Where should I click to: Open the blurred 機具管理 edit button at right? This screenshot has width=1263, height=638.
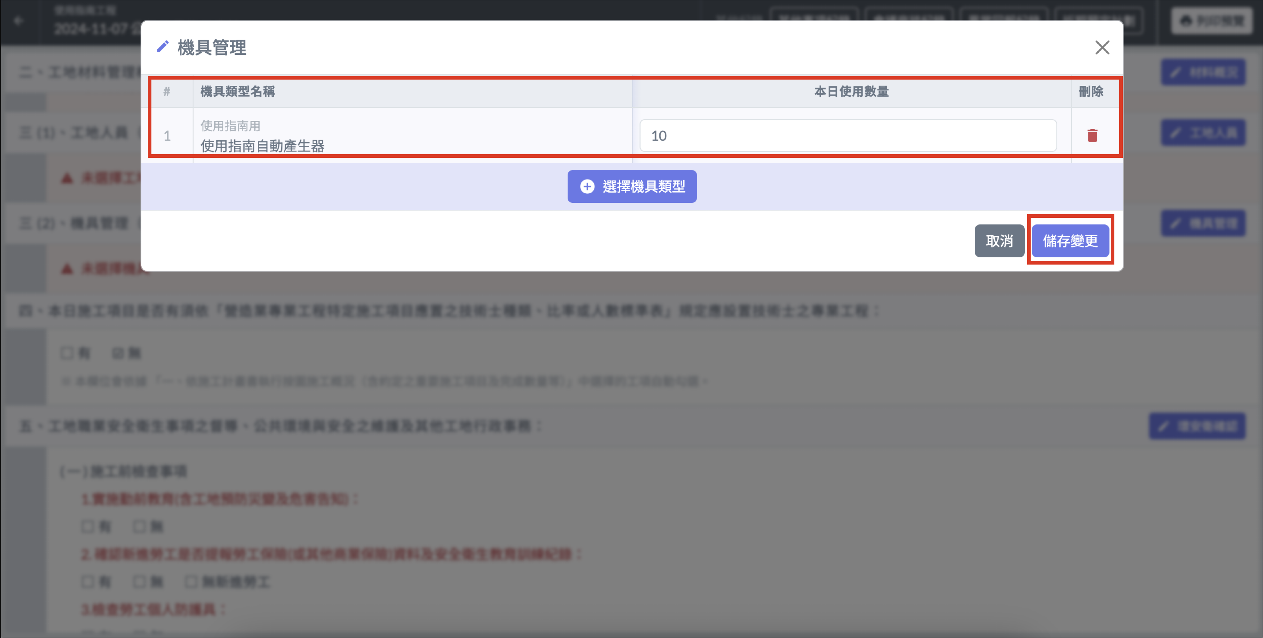pos(1203,224)
